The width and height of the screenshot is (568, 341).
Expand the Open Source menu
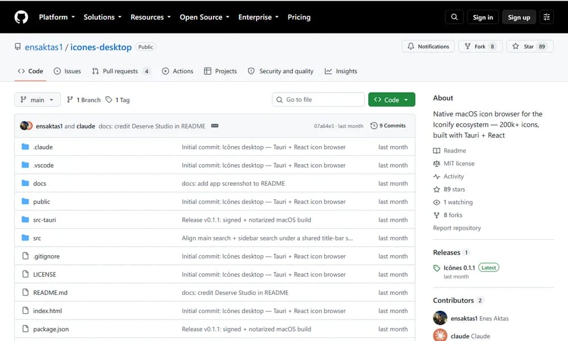point(204,17)
